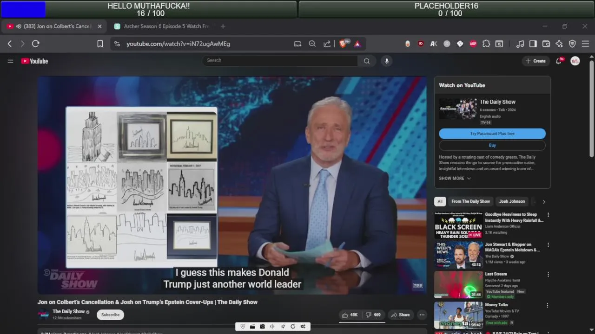Reload the page using the refresh icon
The width and height of the screenshot is (595, 334).
[35, 44]
